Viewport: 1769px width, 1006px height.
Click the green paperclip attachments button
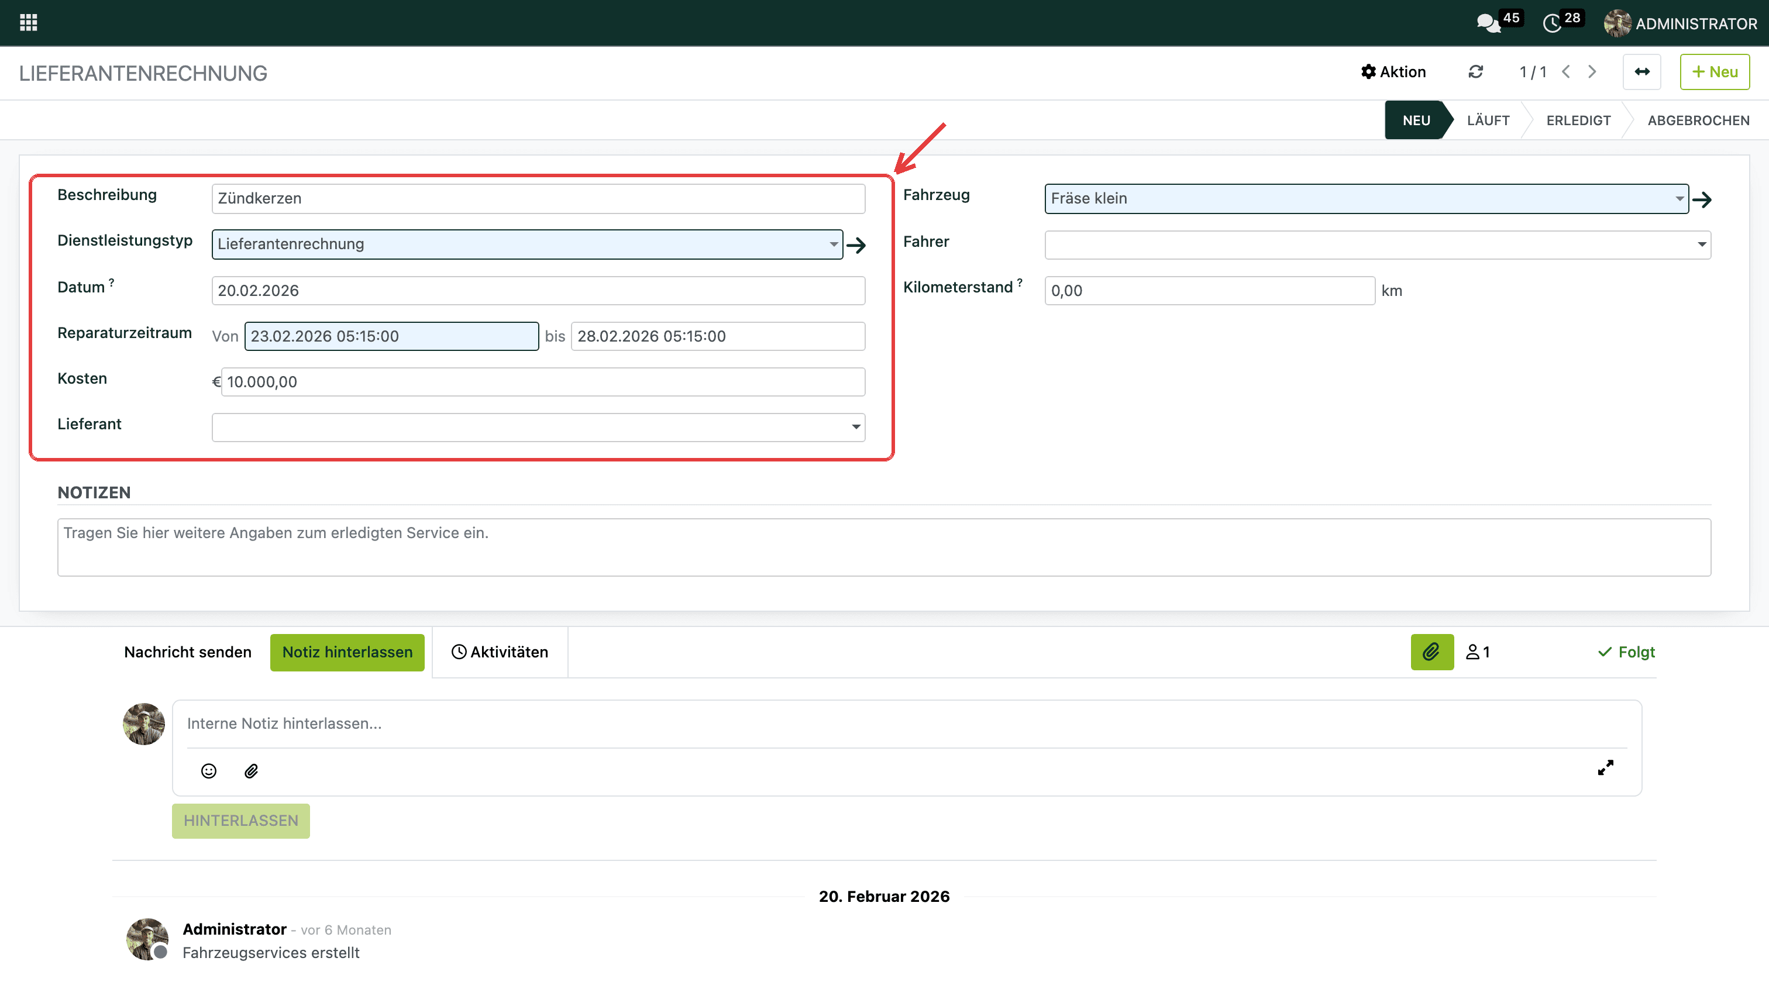[x=1432, y=652]
